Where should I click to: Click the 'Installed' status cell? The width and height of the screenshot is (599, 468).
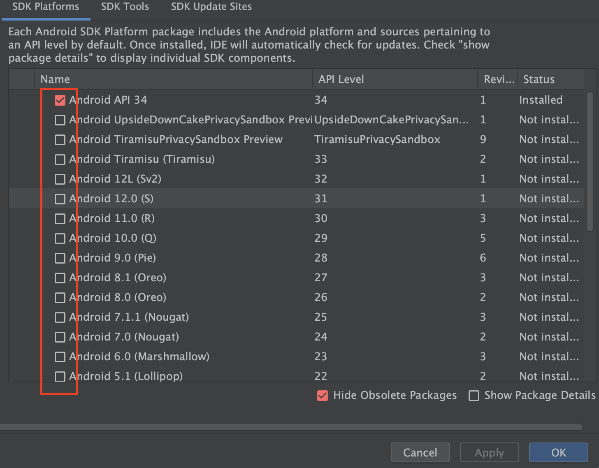point(541,100)
